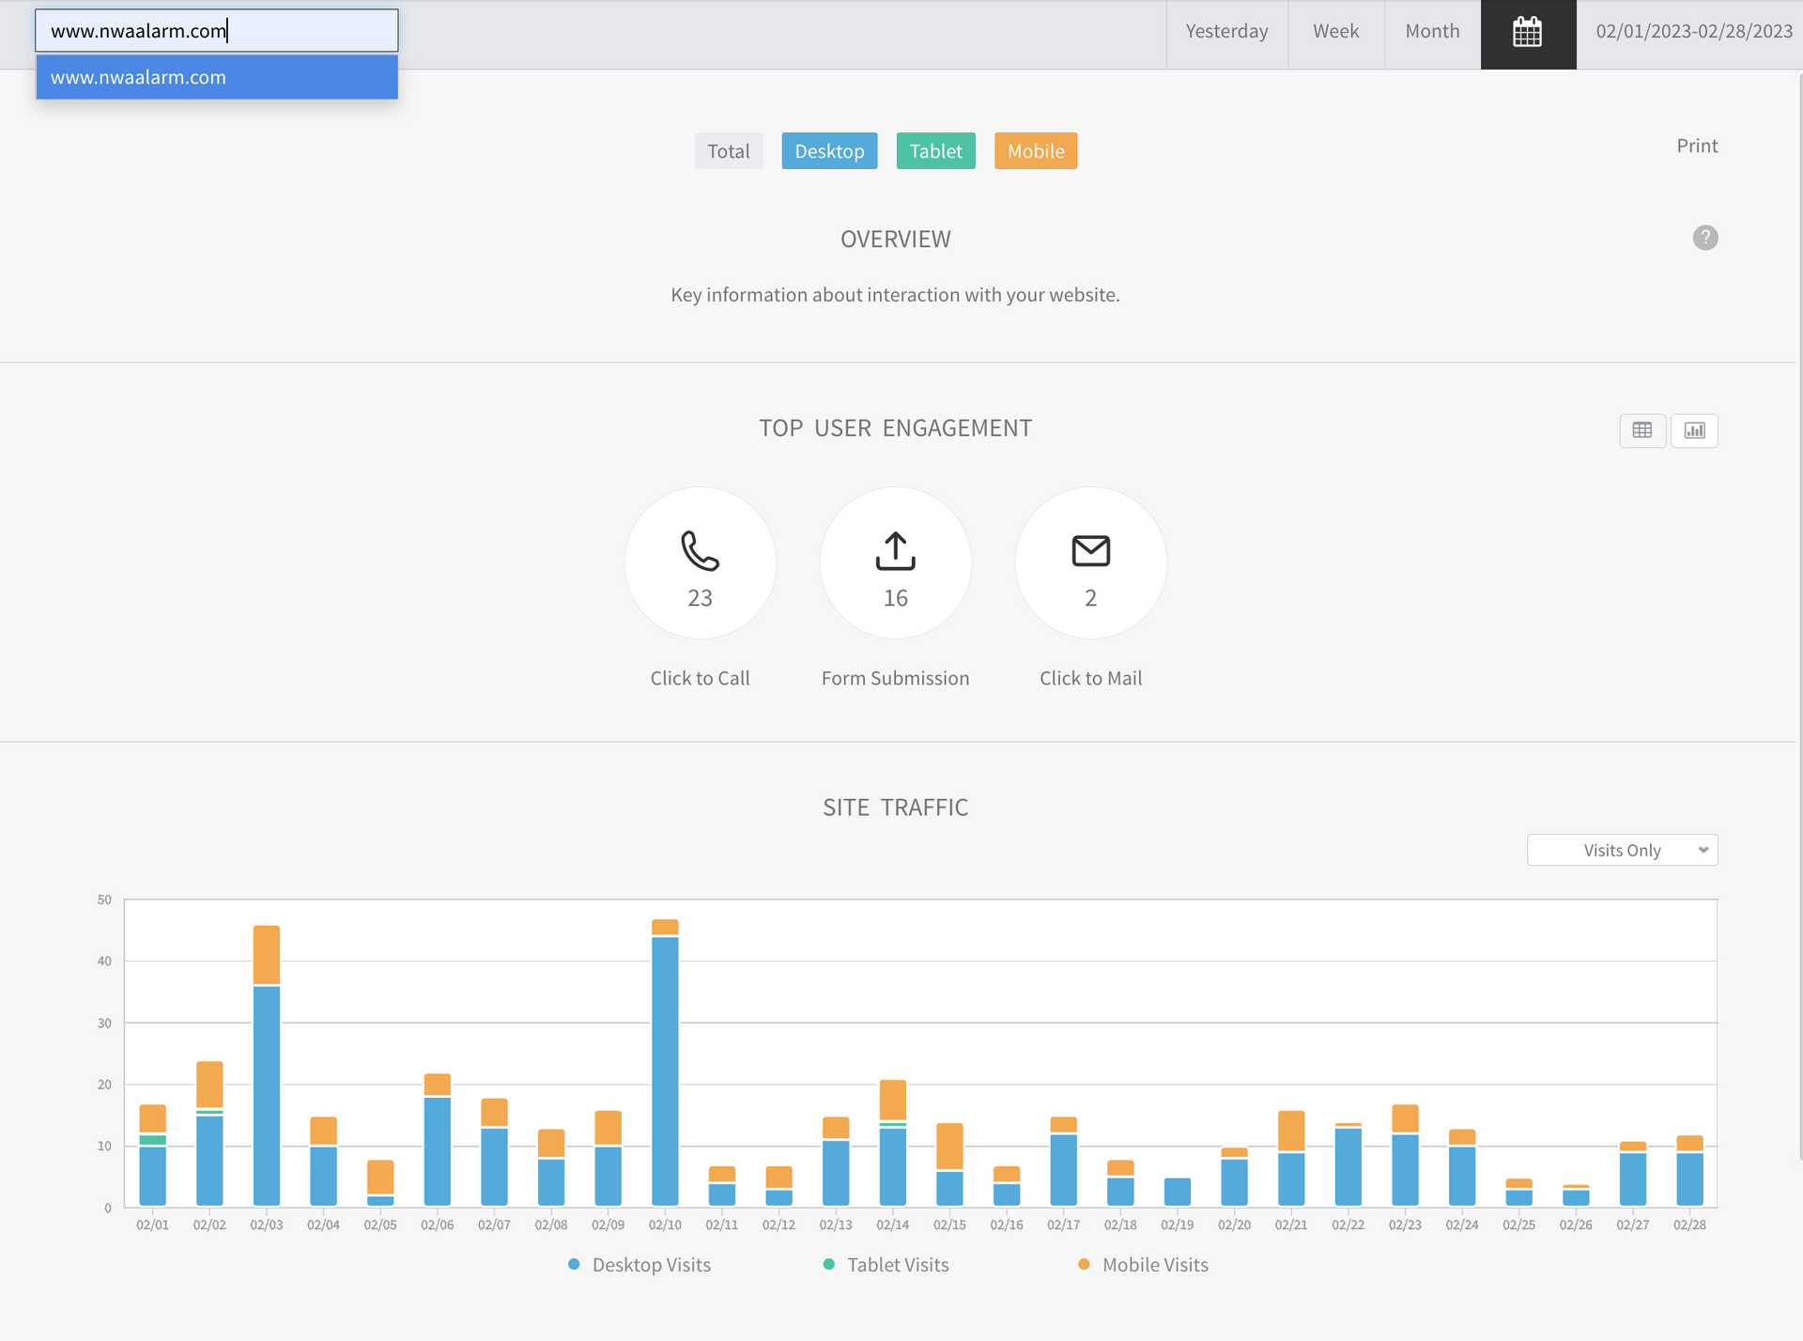Toggle Mobile Visits legend series
Viewport: 1803px width, 1341px height.
click(1154, 1265)
